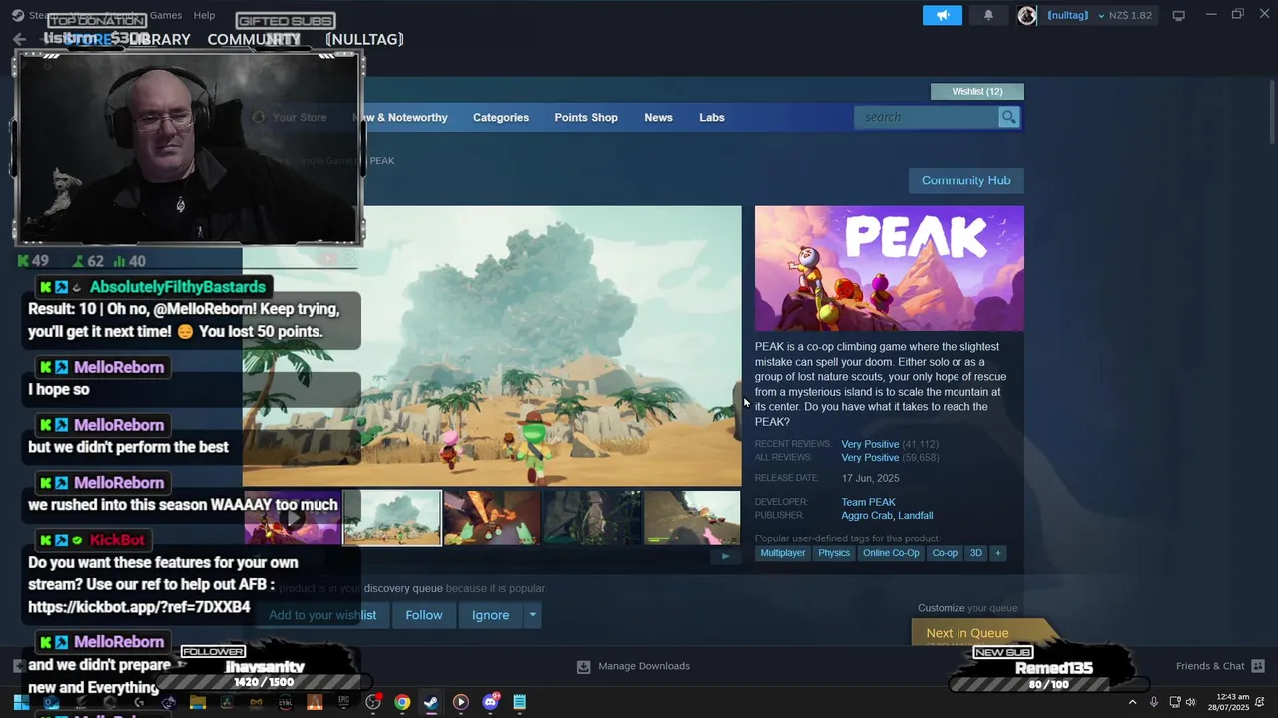Open File Explorer from taskbar
1278x718 pixels.
(x=198, y=702)
